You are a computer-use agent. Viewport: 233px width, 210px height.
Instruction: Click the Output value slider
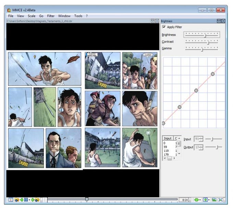click(x=213, y=147)
